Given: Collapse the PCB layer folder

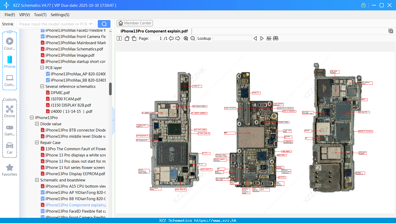Looking at the screenshot, I should click(42, 68).
